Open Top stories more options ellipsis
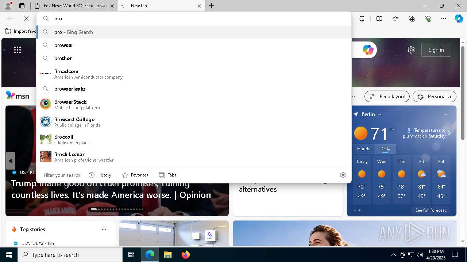 pos(104,229)
